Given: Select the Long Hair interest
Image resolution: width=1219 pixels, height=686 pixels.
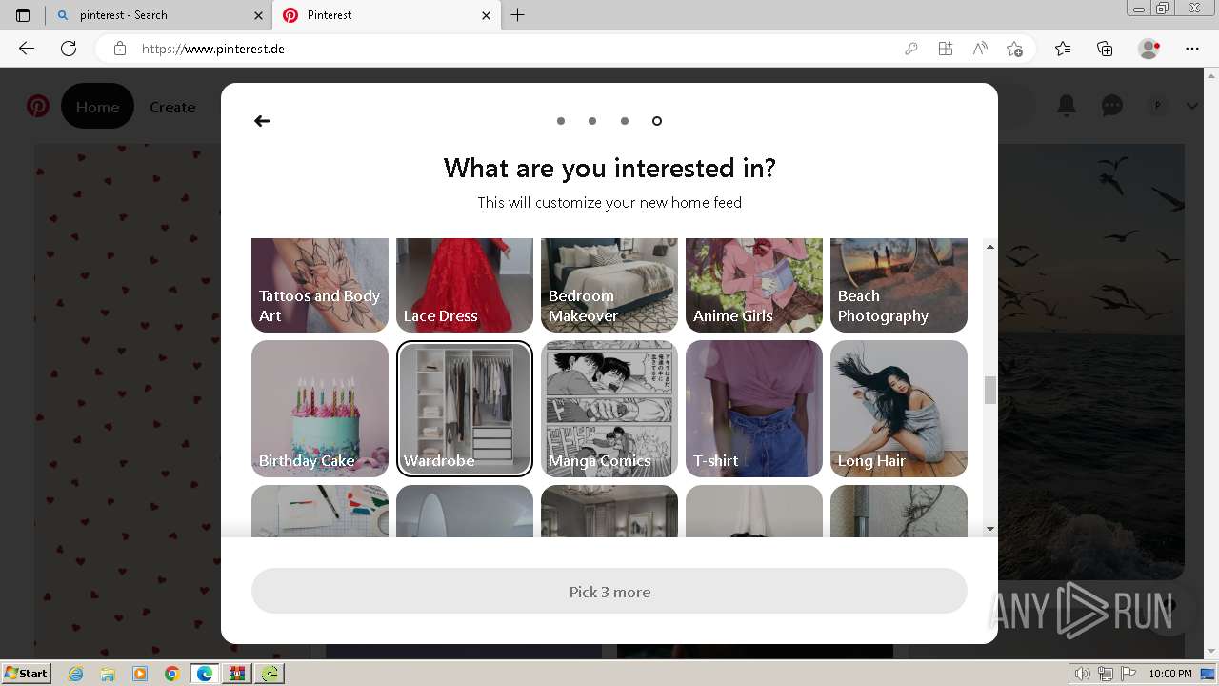Looking at the screenshot, I should 899,409.
